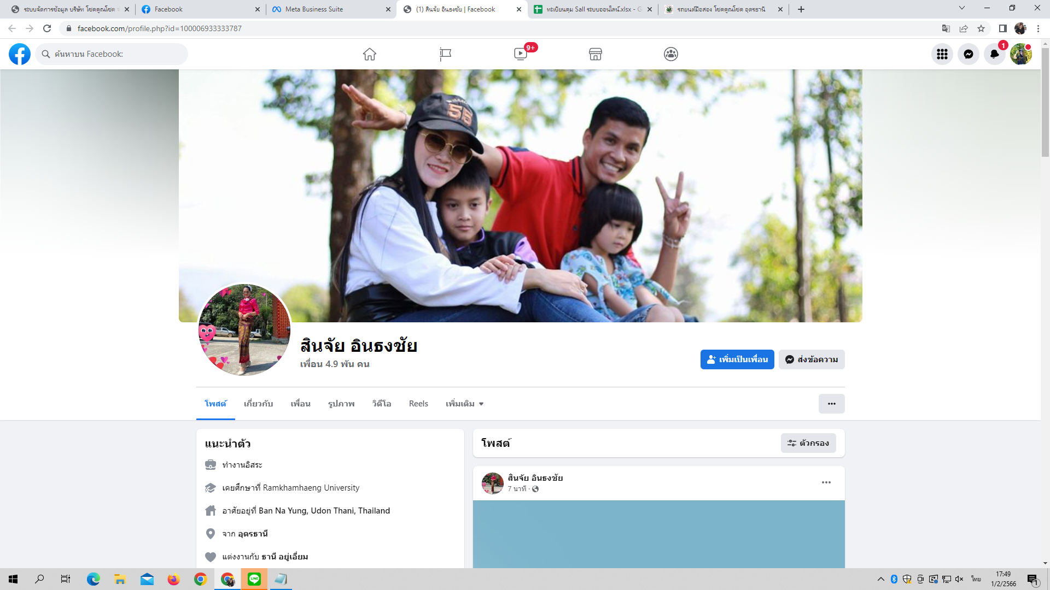
Task: Show notifications with the bell icon
Action: click(x=994, y=54)
